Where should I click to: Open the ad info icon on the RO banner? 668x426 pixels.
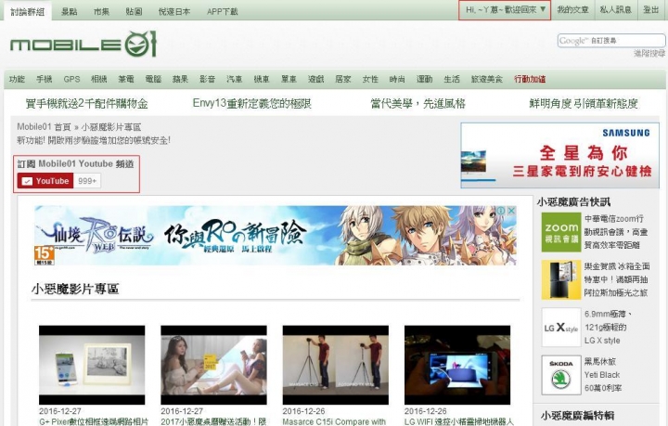click(x=501, y=211)
